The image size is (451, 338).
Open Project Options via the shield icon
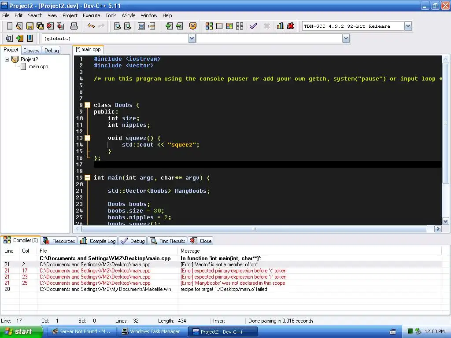point(193,26)
